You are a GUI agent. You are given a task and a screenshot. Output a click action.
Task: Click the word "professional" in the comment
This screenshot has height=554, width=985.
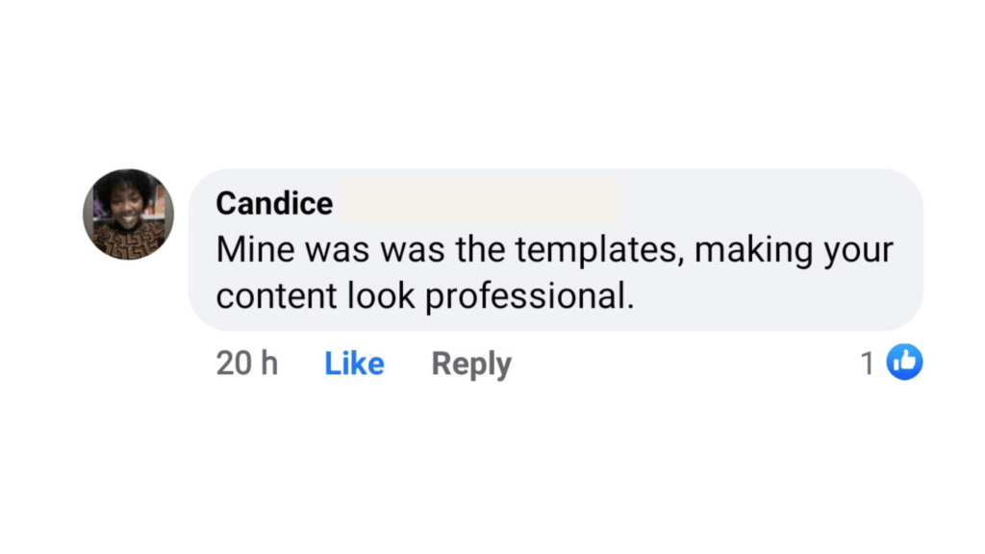(529, 296)
